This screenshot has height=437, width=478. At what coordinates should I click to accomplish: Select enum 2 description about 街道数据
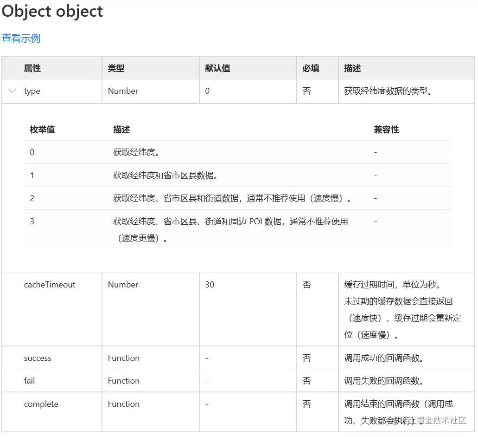click(232, 198)
